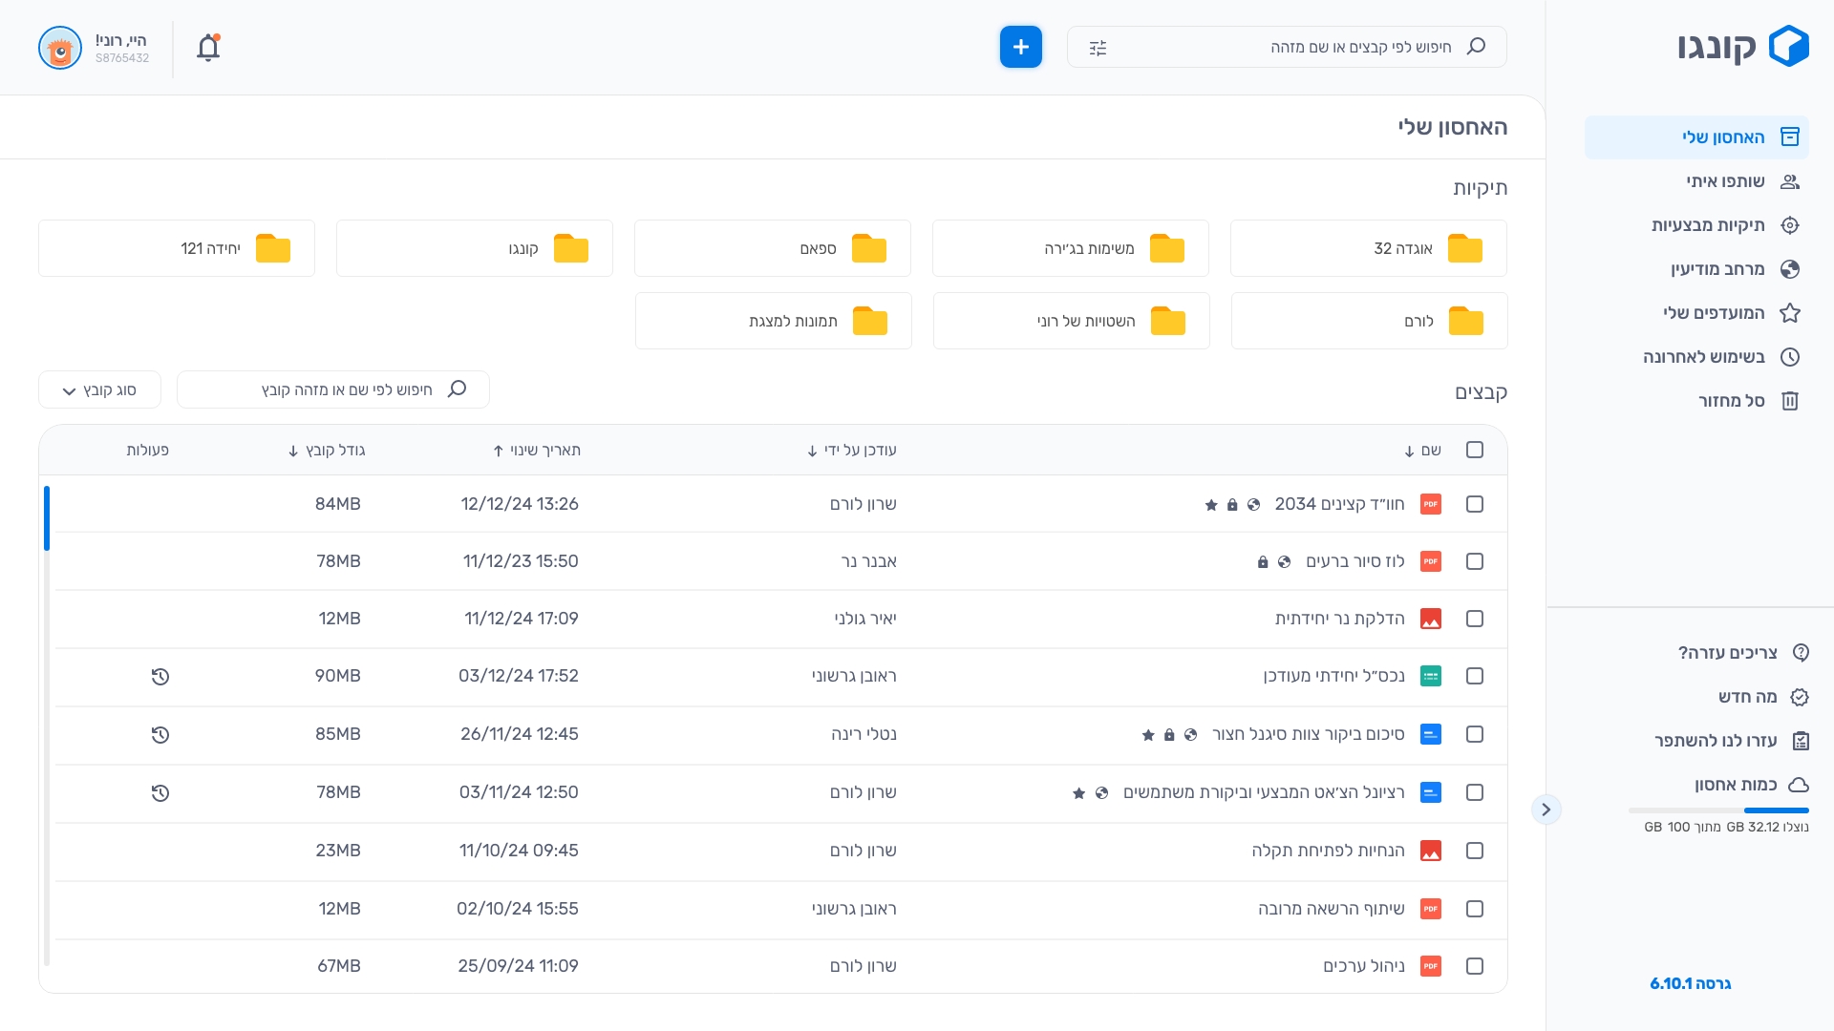Collapse the sidebar with the chevron button
This screenshot has height=1031, width=1834.
1546,810
